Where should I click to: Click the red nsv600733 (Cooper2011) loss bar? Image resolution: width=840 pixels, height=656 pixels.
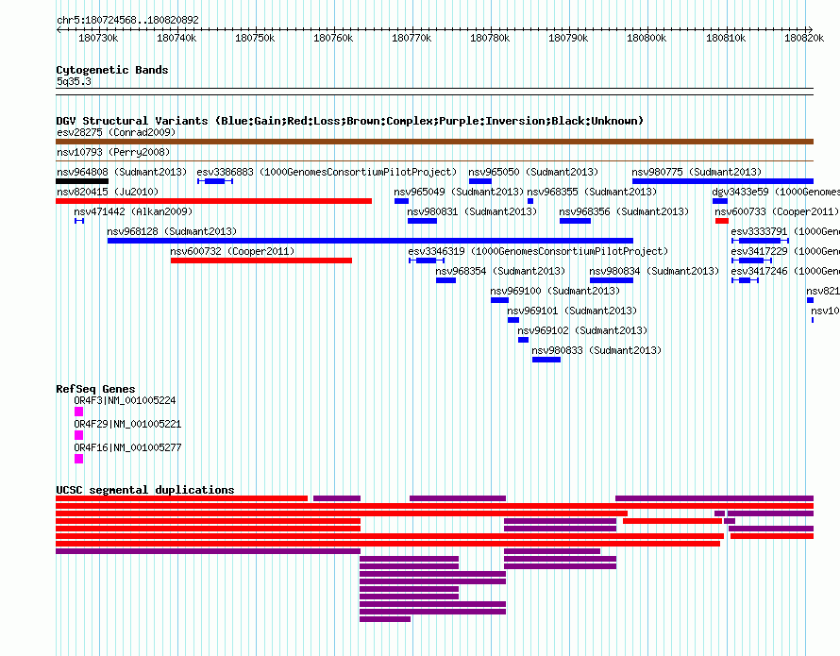tap(722, 221)
